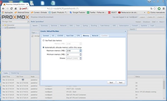Go to the CD/DVD wizard tab
The height and width of the screenshot is (101, 167).
coord(60,36)
